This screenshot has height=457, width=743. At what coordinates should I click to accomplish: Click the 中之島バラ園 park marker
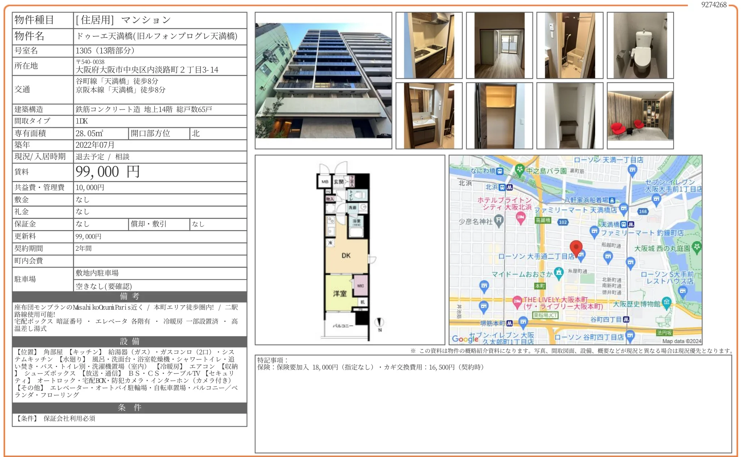[x=520, y=170]
